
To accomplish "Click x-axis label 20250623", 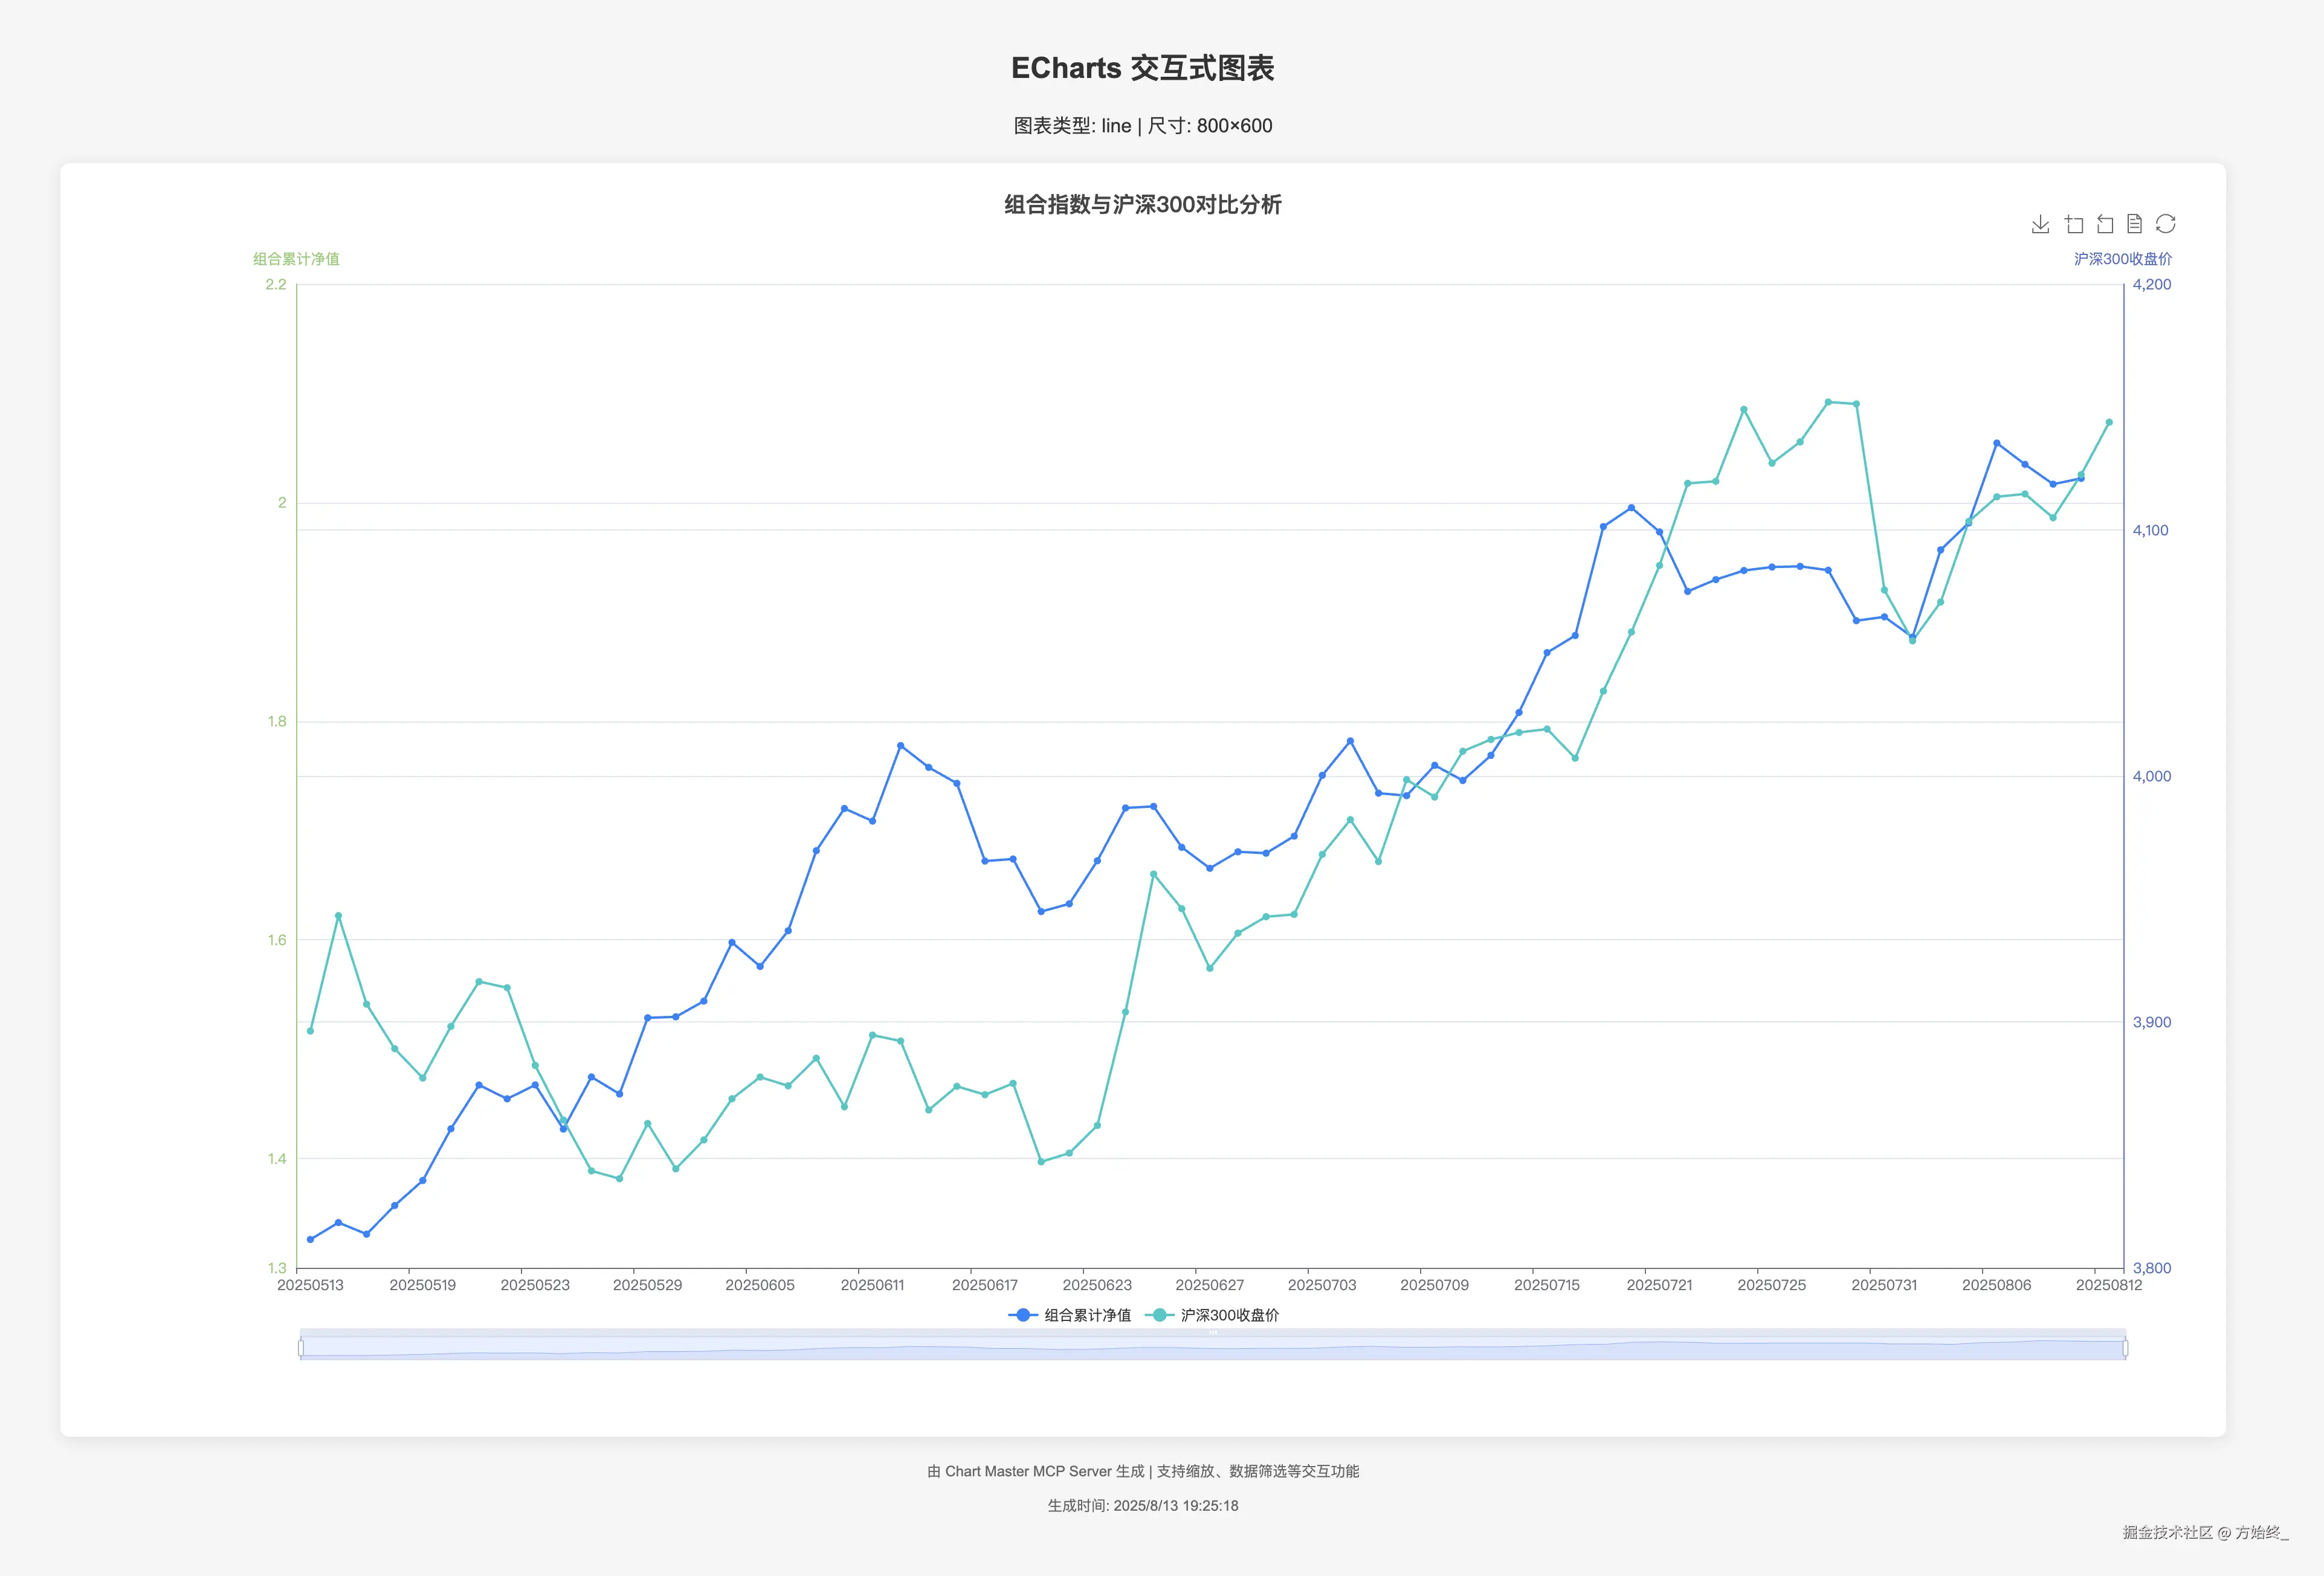I will click(x=1097, y=1285).
